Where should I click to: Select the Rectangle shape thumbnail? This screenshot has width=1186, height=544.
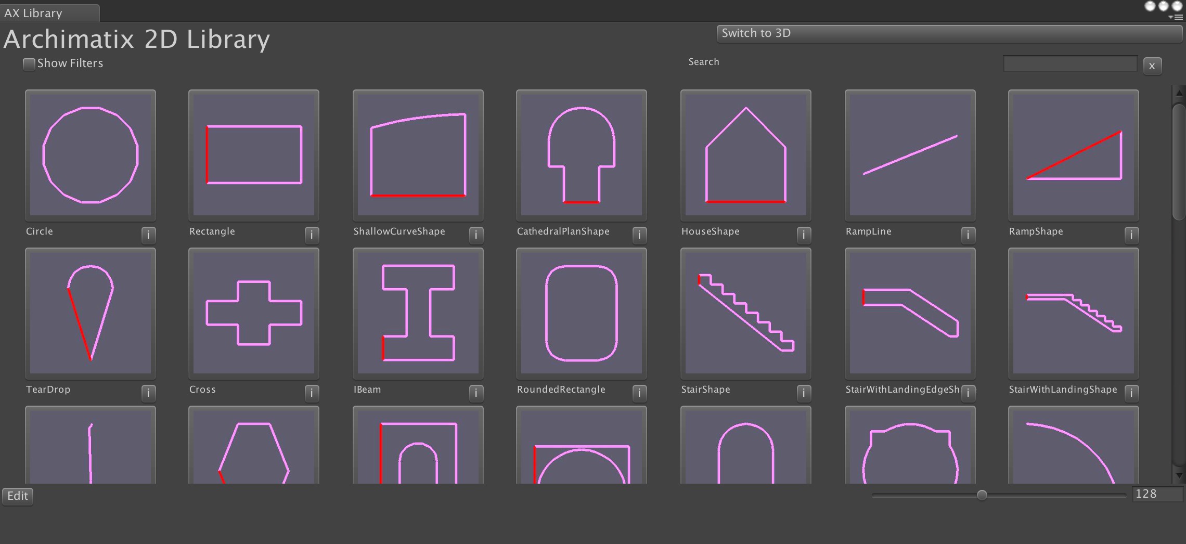coord(254,155)
